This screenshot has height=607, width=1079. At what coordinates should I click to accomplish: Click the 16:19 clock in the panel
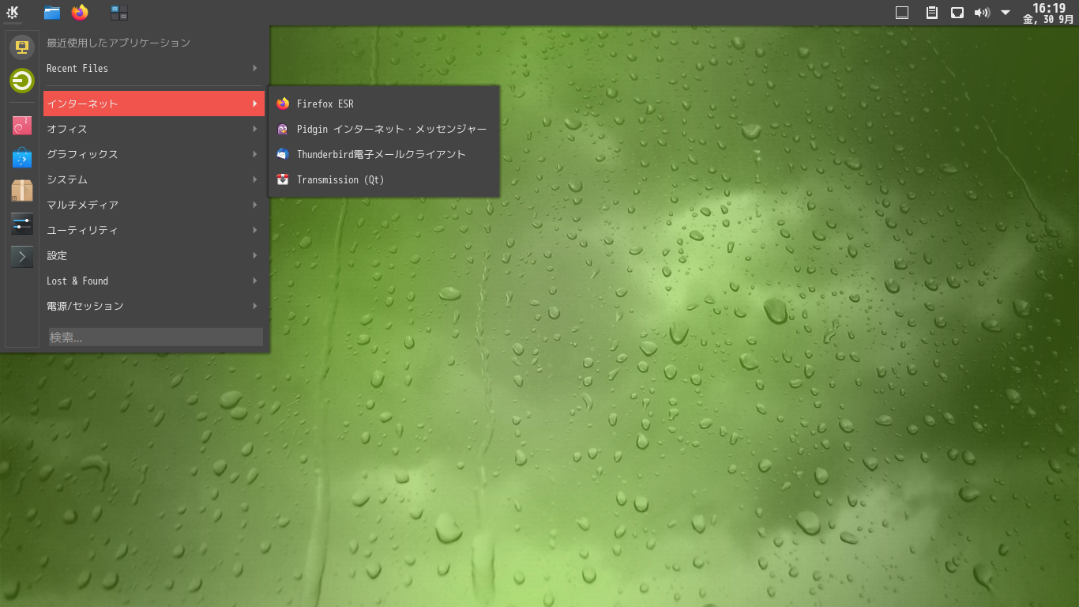pyautogui.click(x=1049, y=8)
